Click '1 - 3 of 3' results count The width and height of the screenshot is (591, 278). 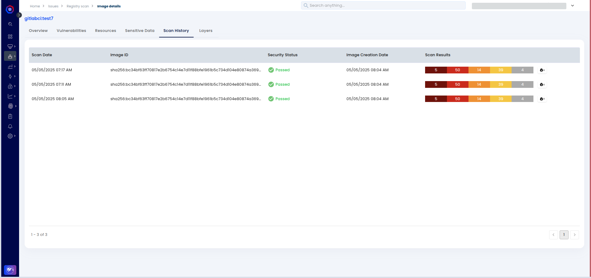tap(39, 235)
